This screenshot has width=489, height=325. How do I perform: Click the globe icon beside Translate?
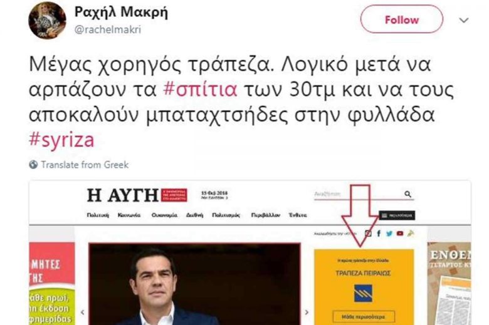point(33,165)
